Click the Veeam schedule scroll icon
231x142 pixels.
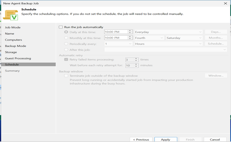click(x=10, y=15)
